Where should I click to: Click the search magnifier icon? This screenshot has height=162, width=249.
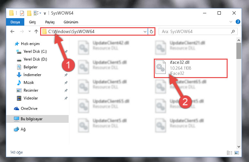tap(233, 31)
